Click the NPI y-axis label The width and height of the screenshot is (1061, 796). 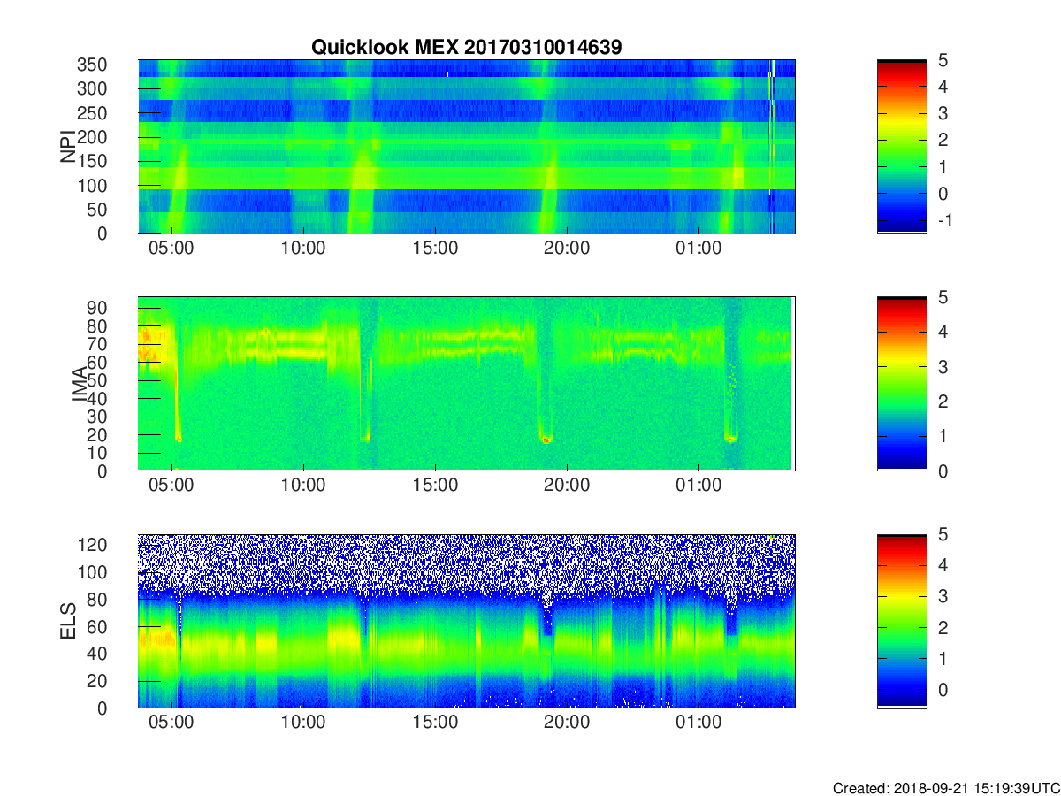(x=68, y=147)
